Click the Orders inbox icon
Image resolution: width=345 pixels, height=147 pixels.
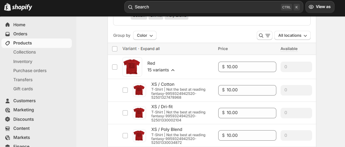[x=7, y=34]
